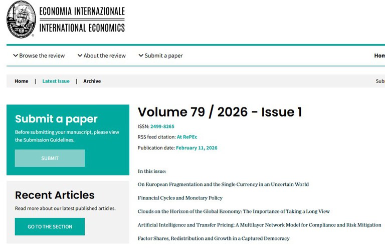Click the Economia Internazionale title text logo

pos(82,19)
